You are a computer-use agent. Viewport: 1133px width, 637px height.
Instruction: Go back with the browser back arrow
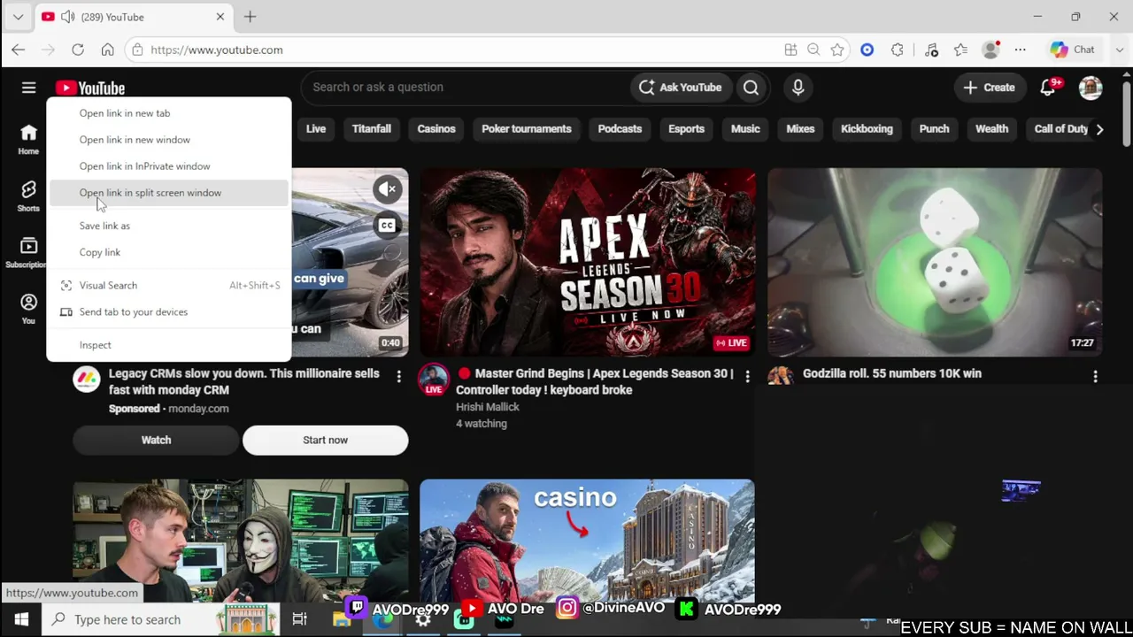[19, 50]
